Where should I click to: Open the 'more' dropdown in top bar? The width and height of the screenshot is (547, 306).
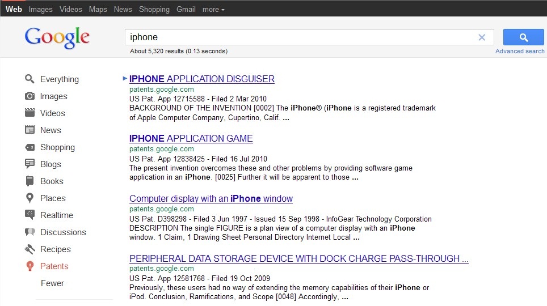click(x=213, y=10)
